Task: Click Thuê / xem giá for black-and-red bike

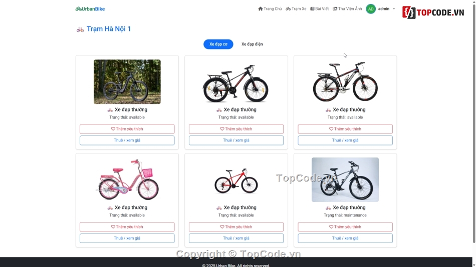Action: click(x=345, y=140)
